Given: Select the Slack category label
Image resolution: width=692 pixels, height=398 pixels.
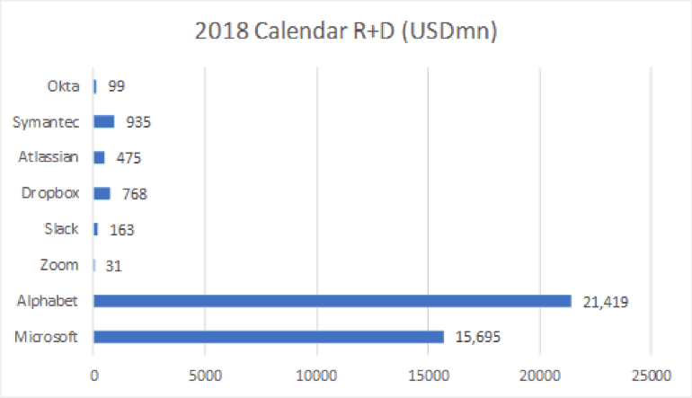Looking at the screenshot, I should pyautogui.click(x=61, y=229).
